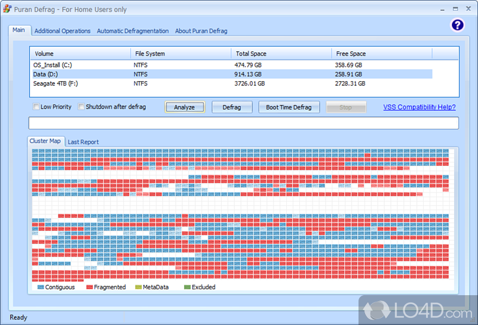This screenshot has width=478, height=325.
Task: Enable the Low Priority checkbox
Action: pyautogui.click(x=36, y=107)
